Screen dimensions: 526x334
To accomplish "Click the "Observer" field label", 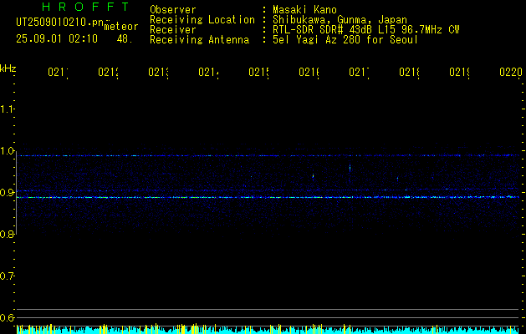I will coord(173,10).
